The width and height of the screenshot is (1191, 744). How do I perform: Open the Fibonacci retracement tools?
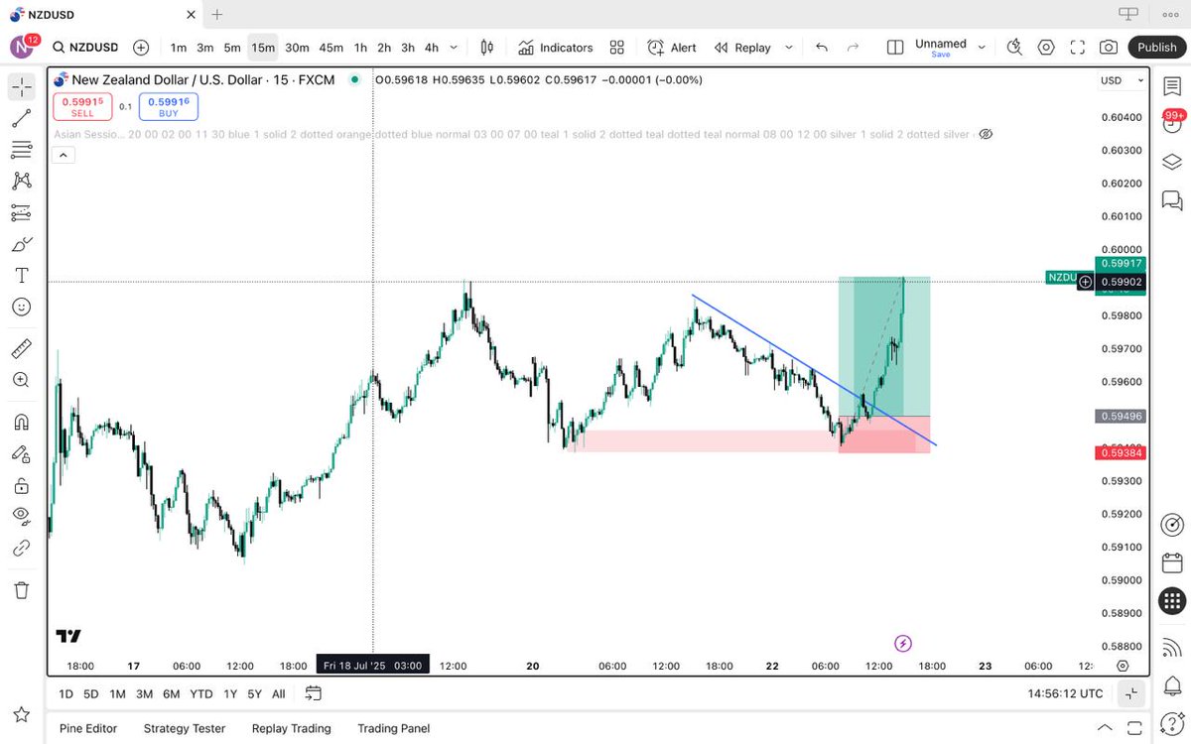21,150
